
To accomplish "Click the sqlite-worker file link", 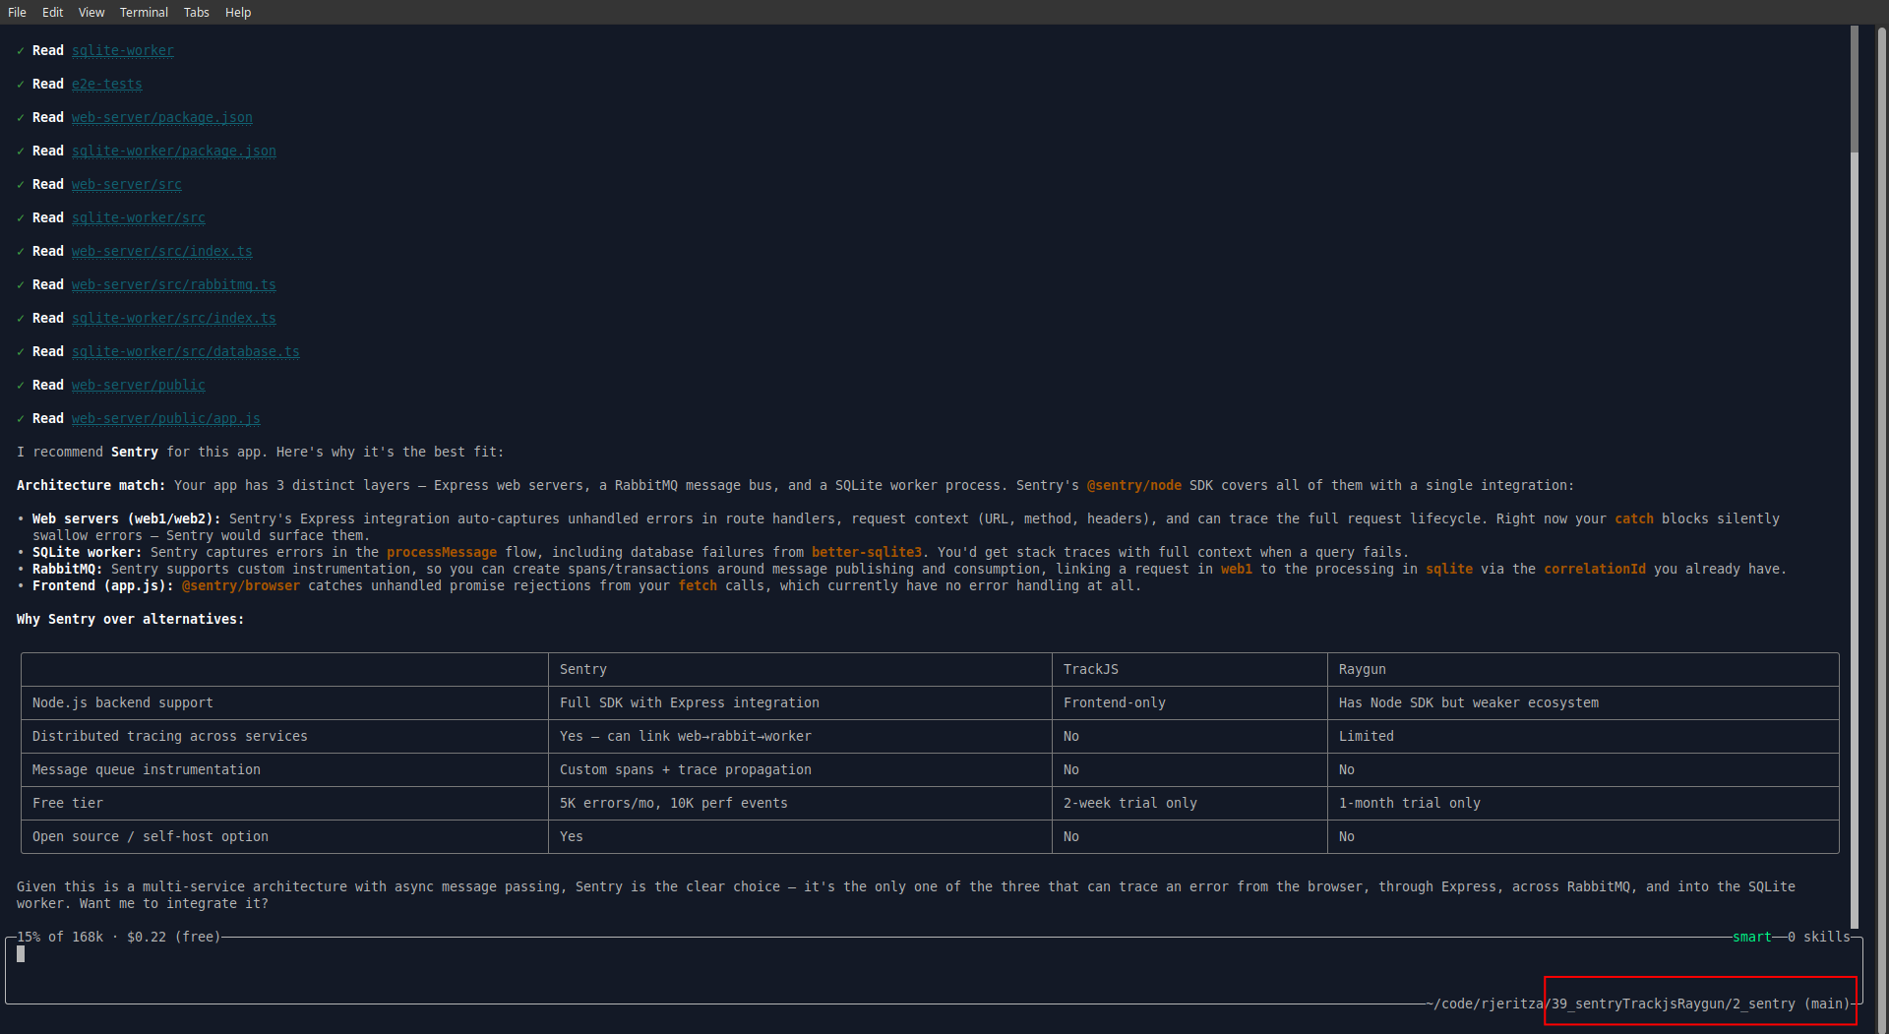I will click(122, 51).
